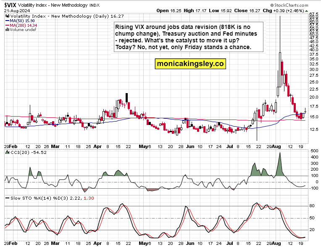Select the MA(200) 14.34 legend label
This screenshot has height=247, width=321.
(x=24, y=24)
